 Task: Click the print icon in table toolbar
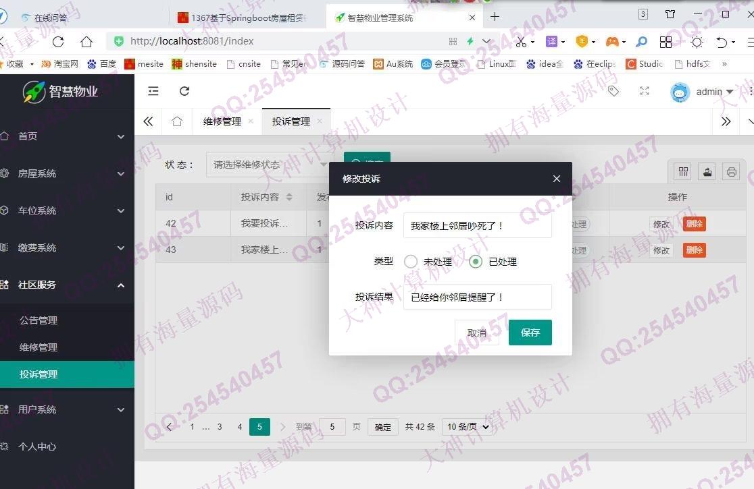tap(732, 172)
